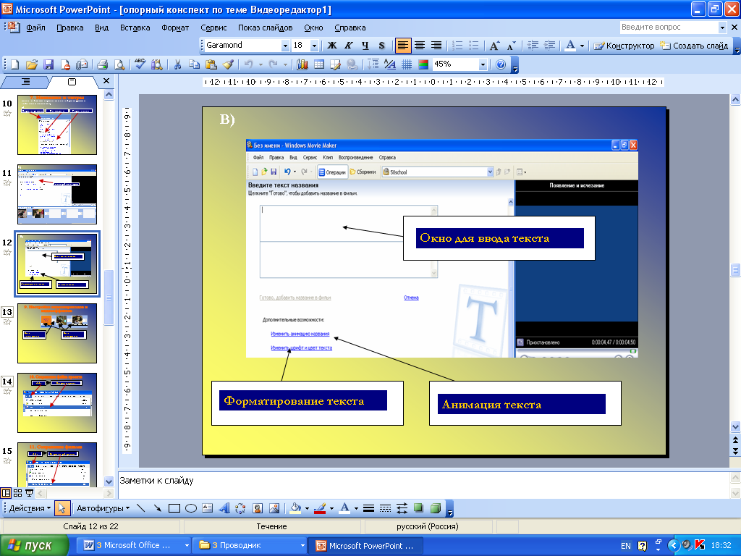Select the Line tool in the drawing toolbar
Screen dimensions: 741x556
140,508
